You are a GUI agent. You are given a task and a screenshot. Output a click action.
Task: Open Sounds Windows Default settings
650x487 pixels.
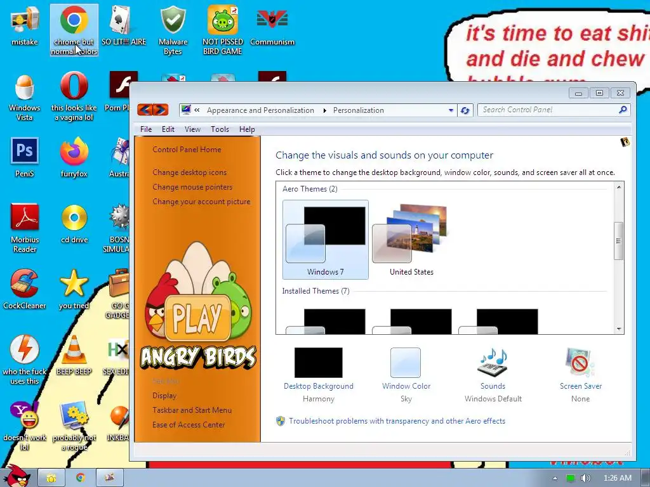(493, 374)
